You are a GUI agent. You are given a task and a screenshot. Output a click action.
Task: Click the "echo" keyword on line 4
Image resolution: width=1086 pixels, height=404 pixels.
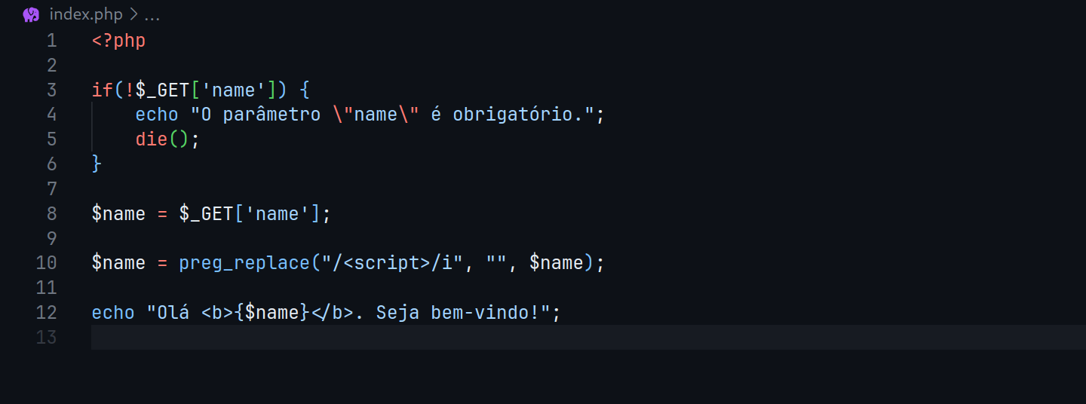157,115
